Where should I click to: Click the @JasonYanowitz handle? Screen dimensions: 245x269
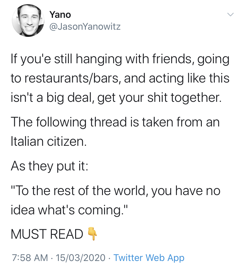85,27
